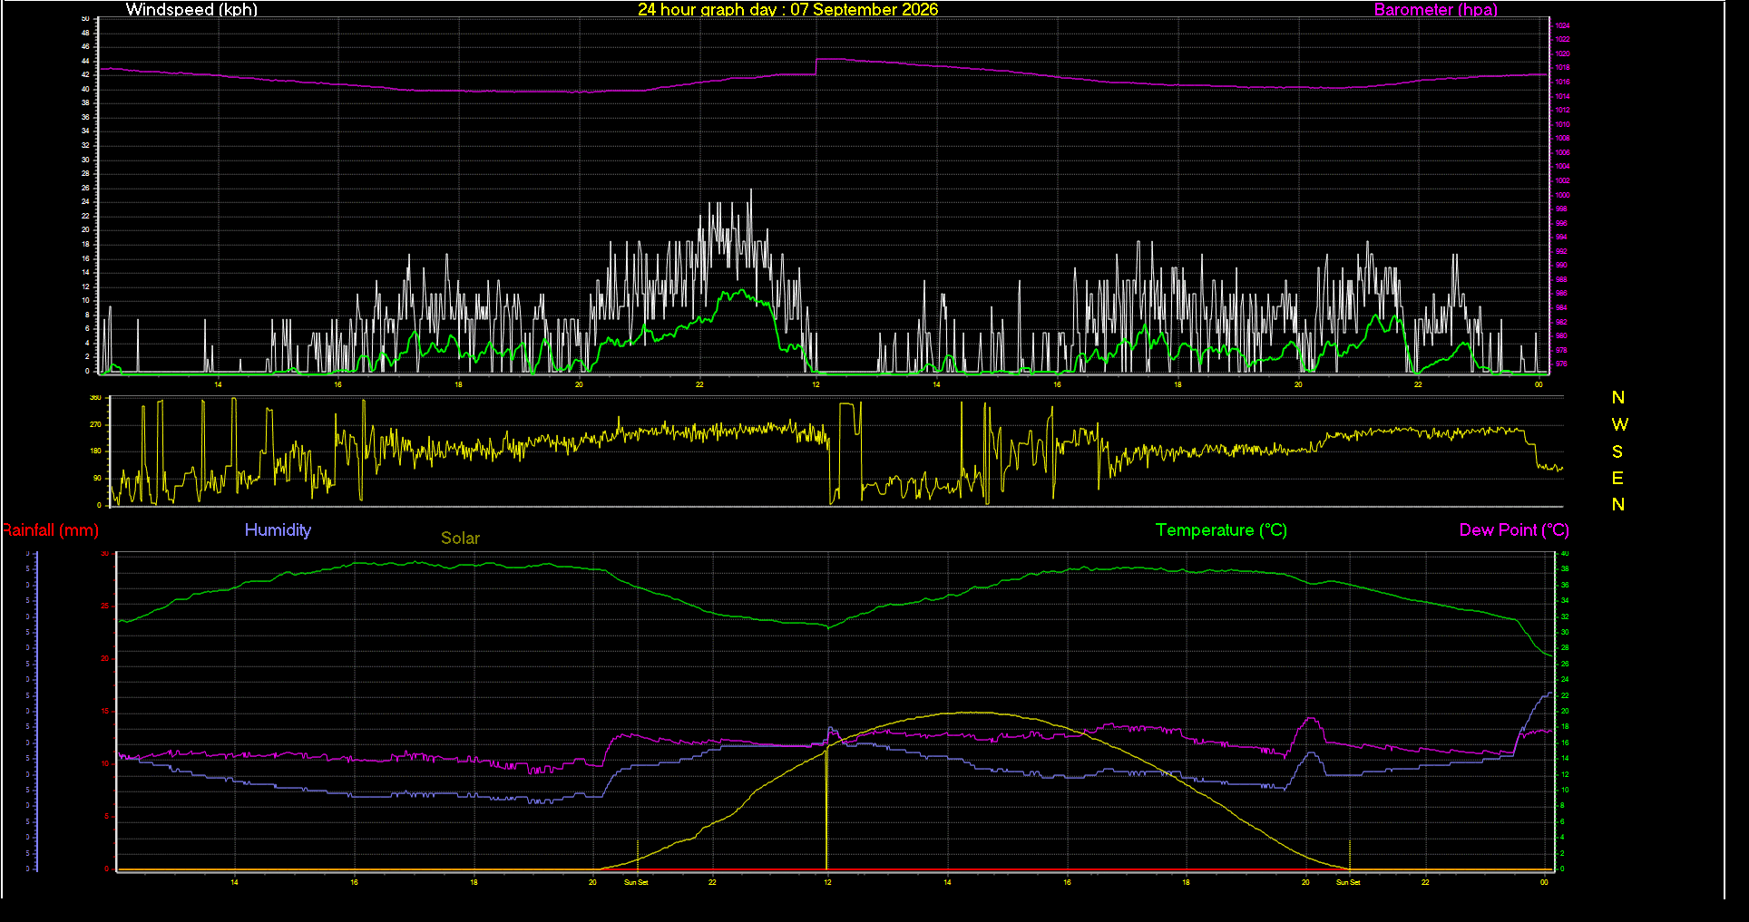Click the 180 wind direction axis value
This screenshot has width=1749, height=922.
(95, 451)
